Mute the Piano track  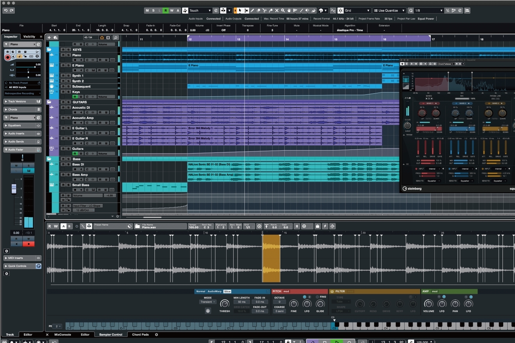[x=63, y=55]
